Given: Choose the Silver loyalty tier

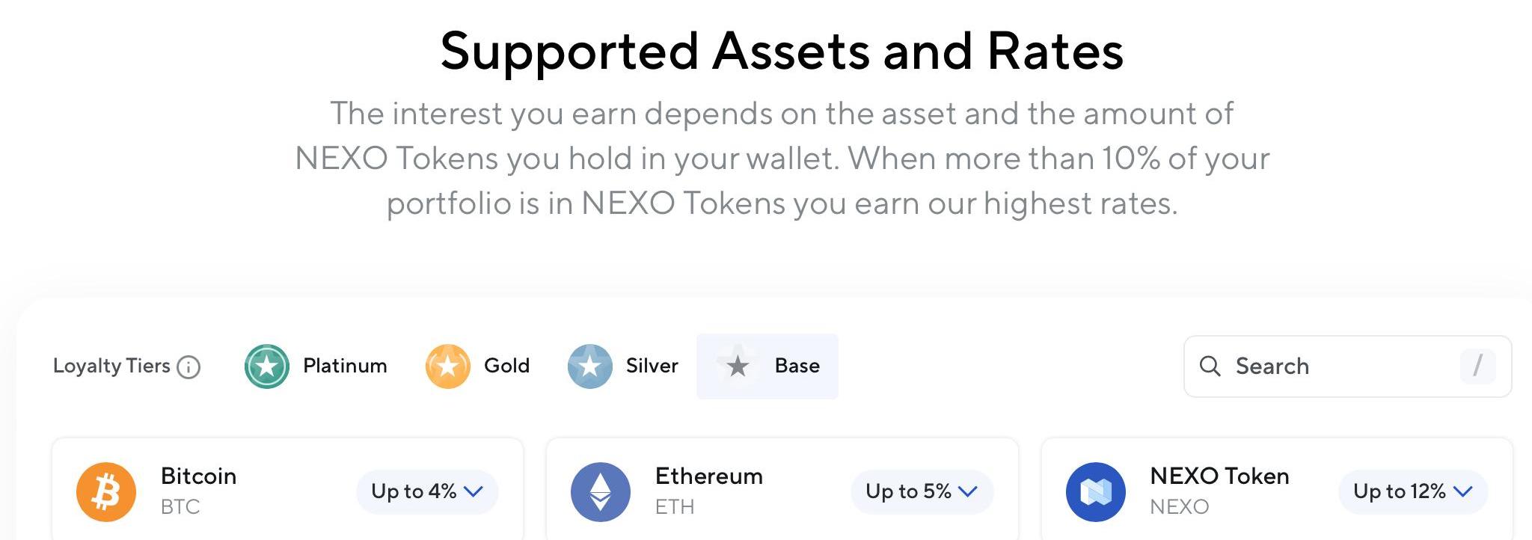Looking at the screenshot, I should [x=652, y=366].
